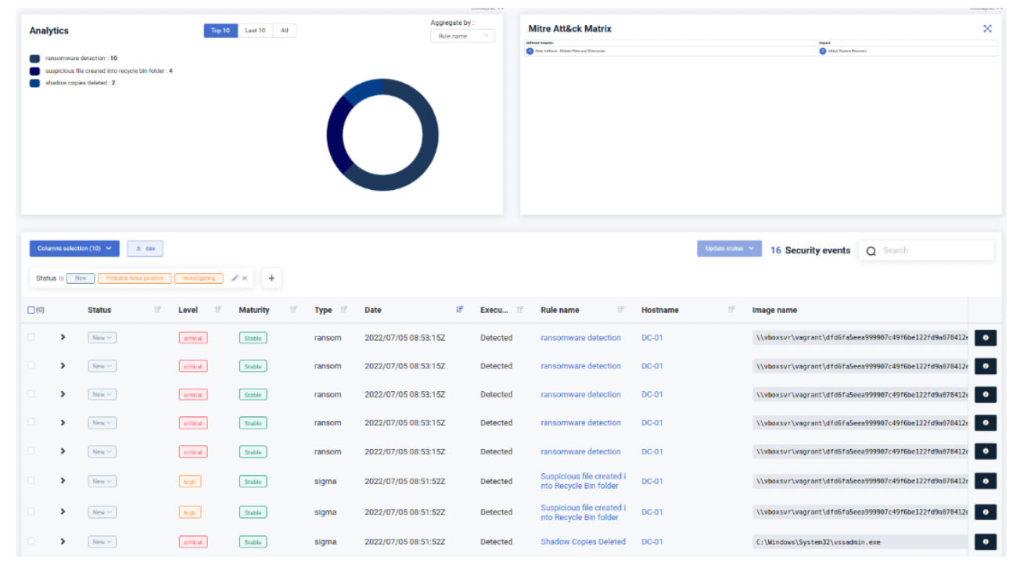Click the pencil icon to edit Status filter
Viewport: 1020px width, 571px height.
[235, 278]
